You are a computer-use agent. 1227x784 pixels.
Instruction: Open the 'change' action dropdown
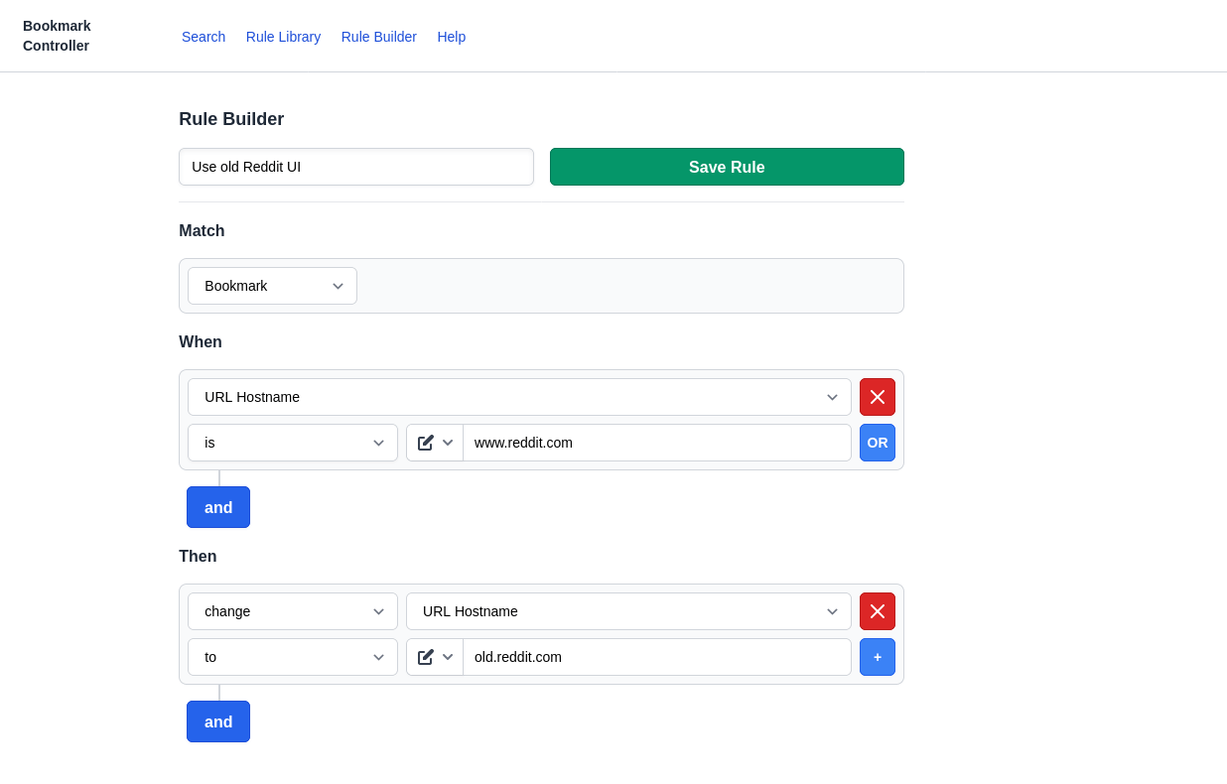tap(293, 611)
